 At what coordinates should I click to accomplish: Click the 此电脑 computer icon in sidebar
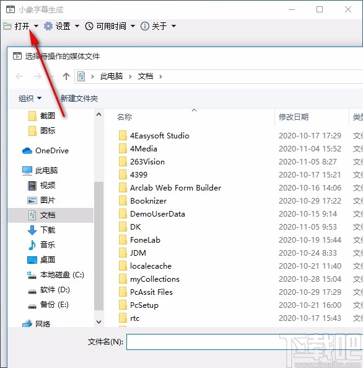(x=27, y=171)
